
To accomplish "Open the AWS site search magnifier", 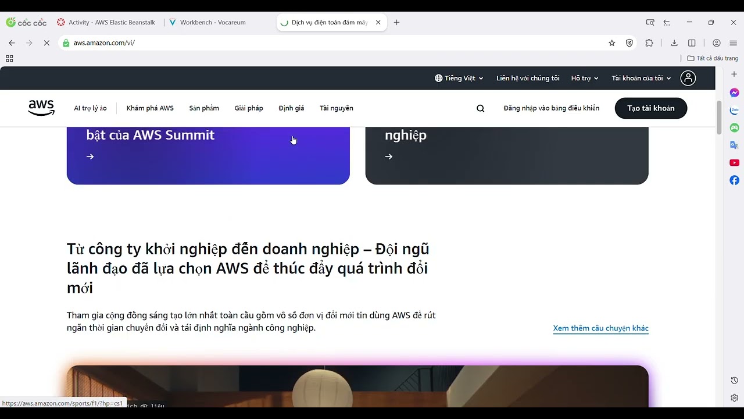I will click(x=481, y=108).
